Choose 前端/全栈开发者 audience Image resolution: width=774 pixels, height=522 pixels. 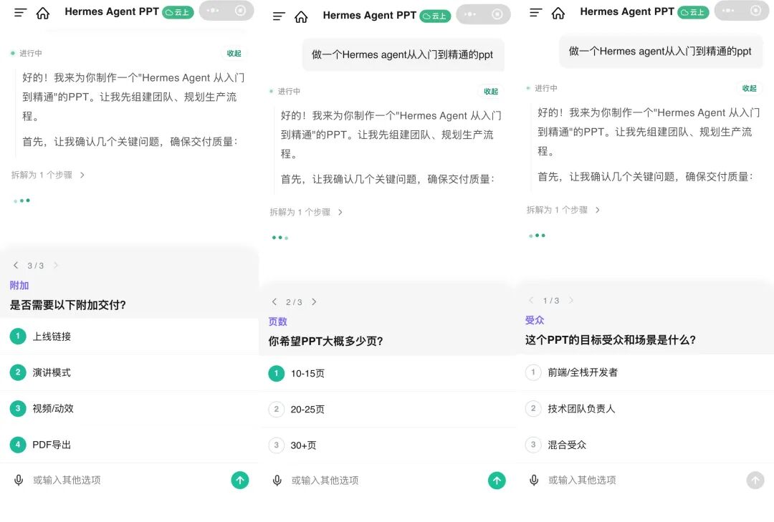[645, 372]
